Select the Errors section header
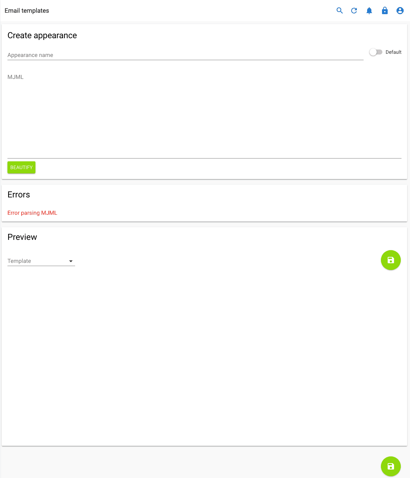Viewport: 410px width, 478px height. tap(18, 195)
